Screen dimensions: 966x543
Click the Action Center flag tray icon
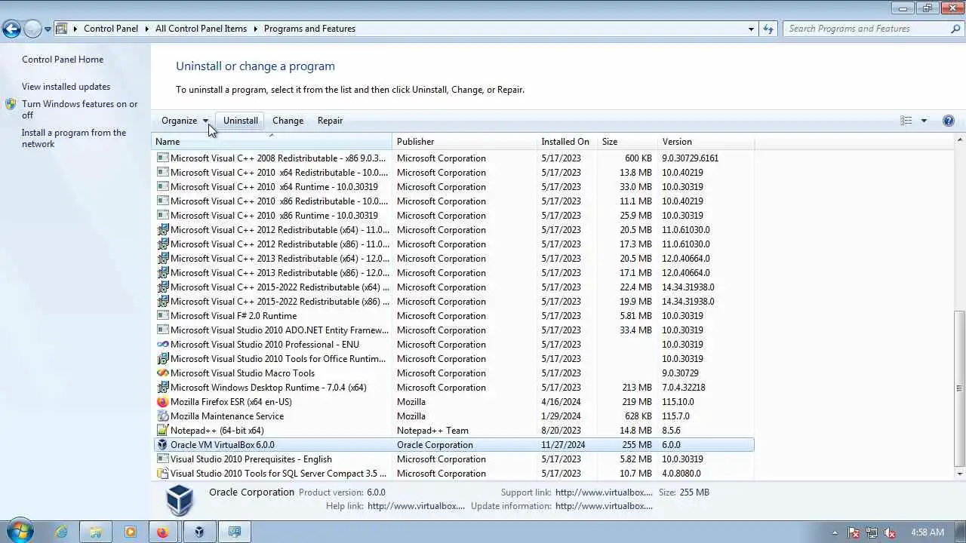[854, 532]
